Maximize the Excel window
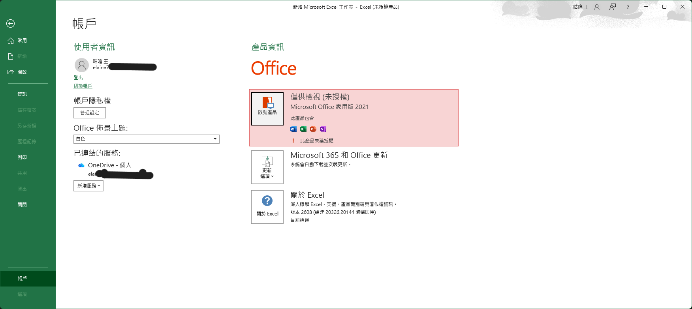692x309 pixels. [x=664, y=7]
